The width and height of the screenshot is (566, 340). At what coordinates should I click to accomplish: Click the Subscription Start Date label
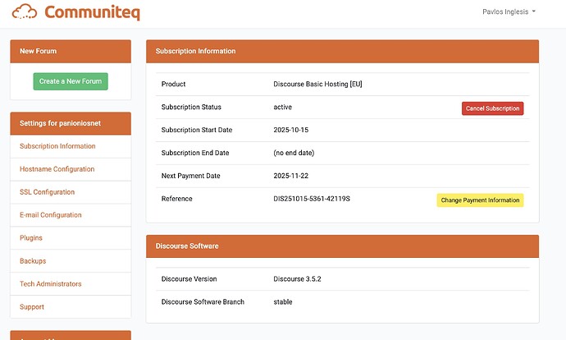coord(197,130)
